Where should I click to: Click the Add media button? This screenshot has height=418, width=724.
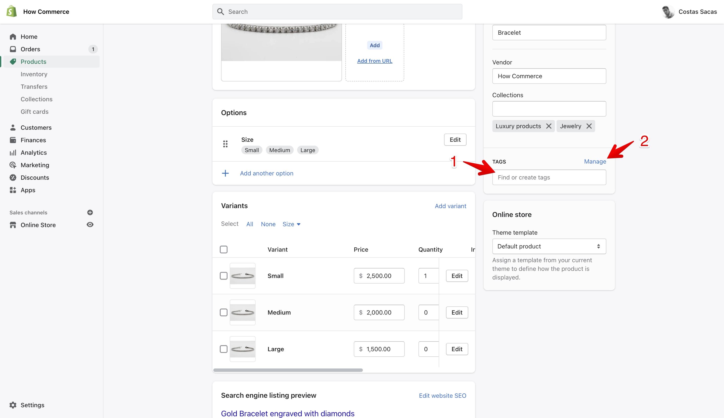pyautogui.click(x=375, y=45)
